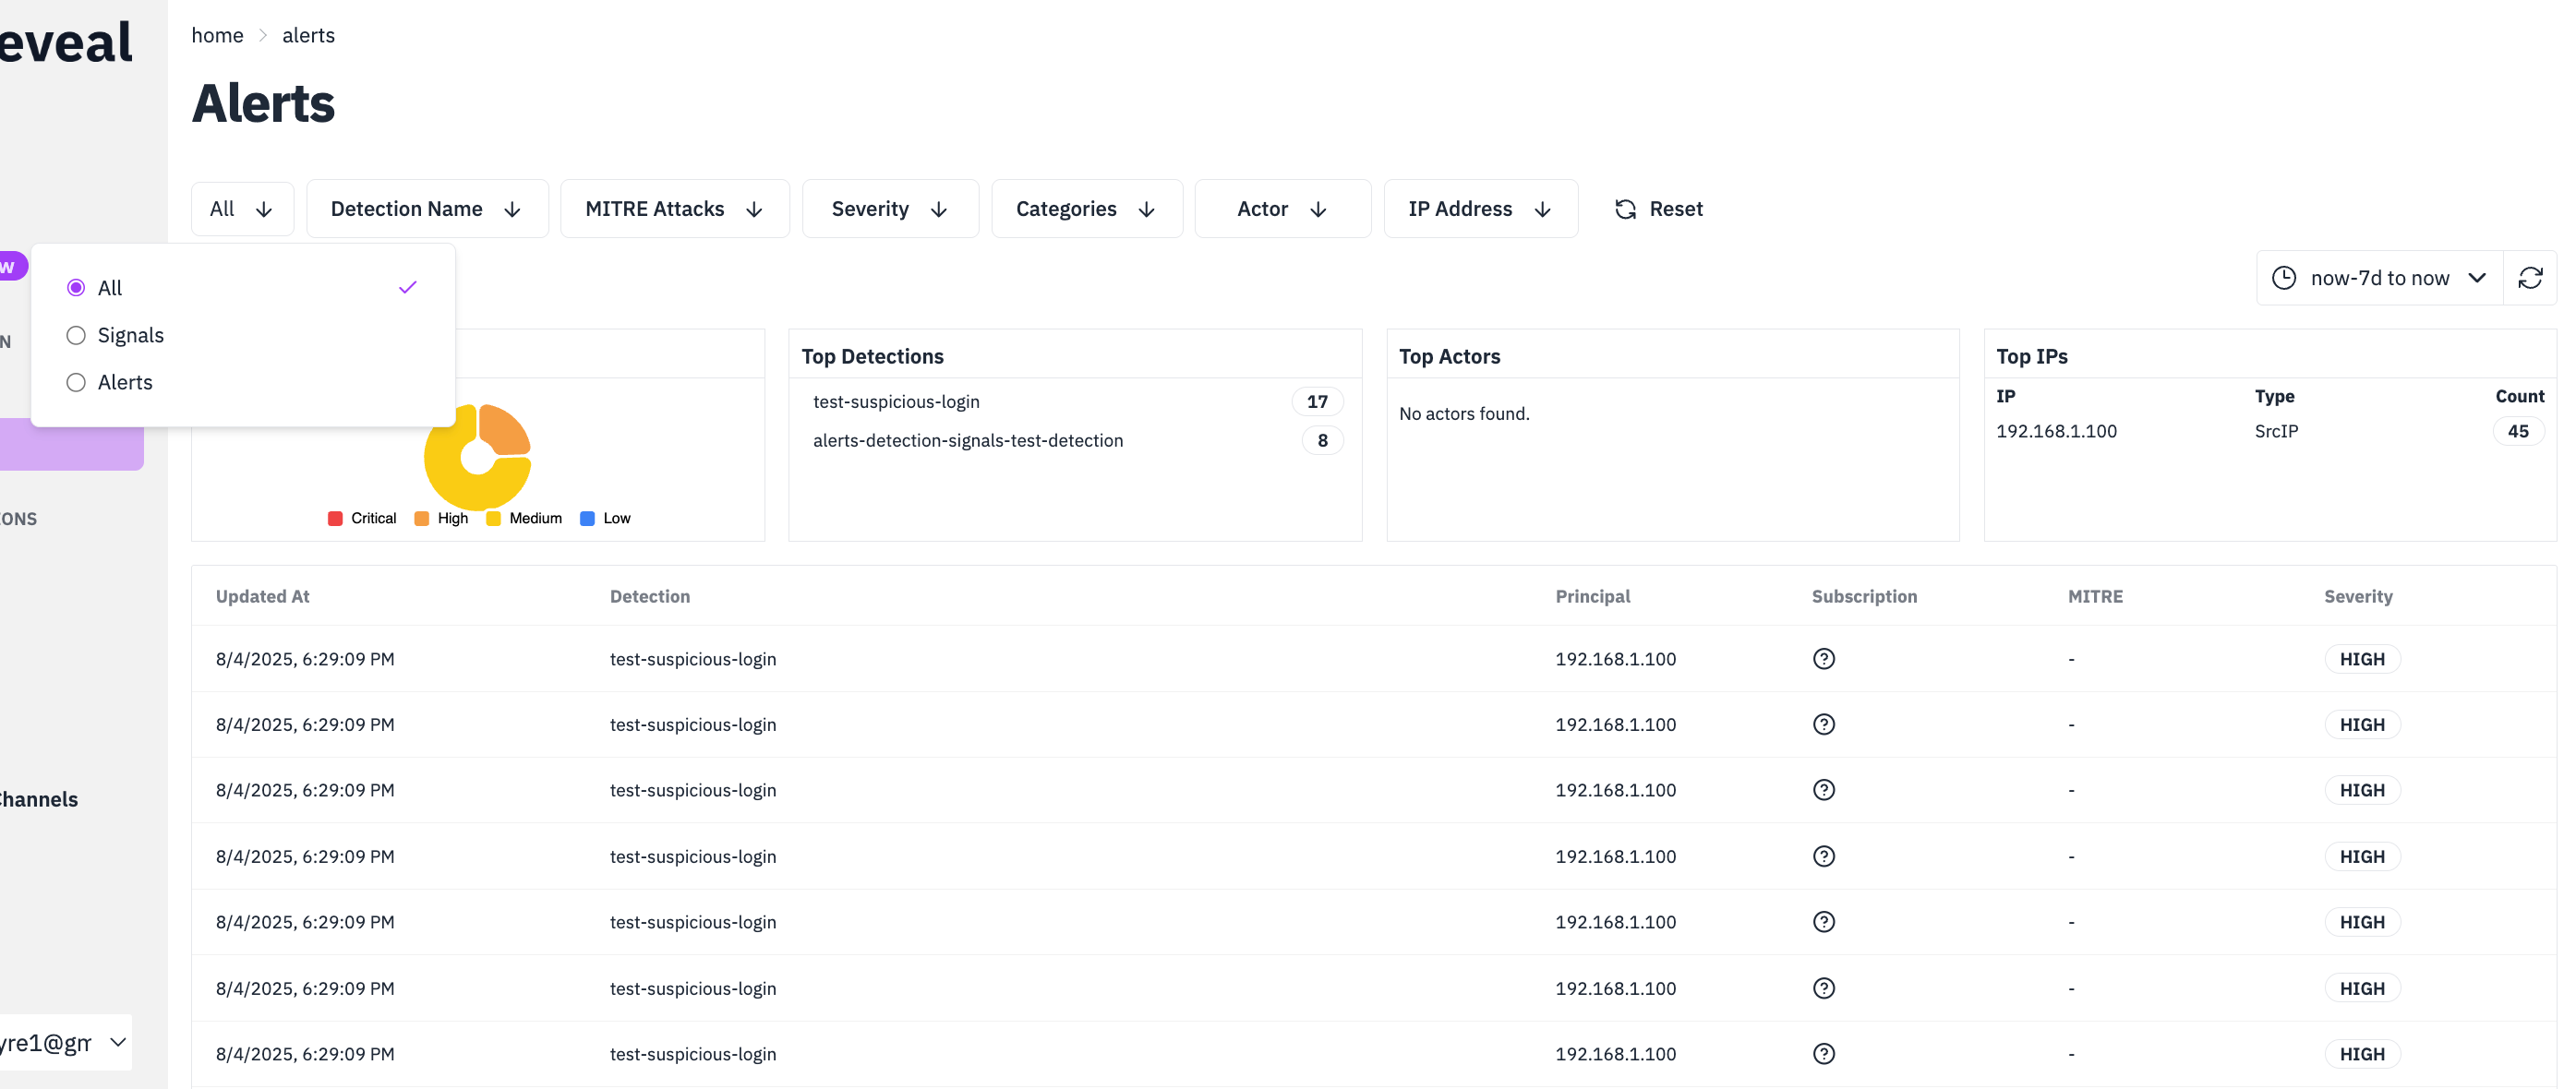Open the now-7d to now time range dropdown
The height and width of the screenshot is (1089, 2576).
tap(2380, 277)
